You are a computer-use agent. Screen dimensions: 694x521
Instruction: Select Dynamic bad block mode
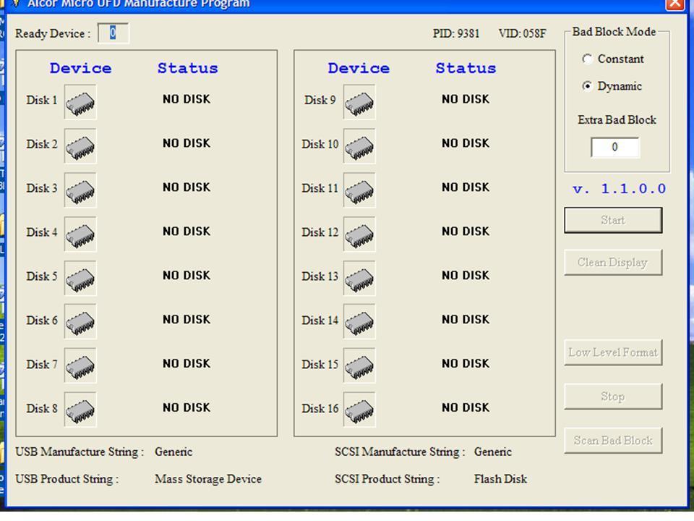coord(588,86)
